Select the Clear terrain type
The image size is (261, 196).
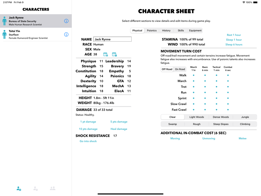click(173, 117)
